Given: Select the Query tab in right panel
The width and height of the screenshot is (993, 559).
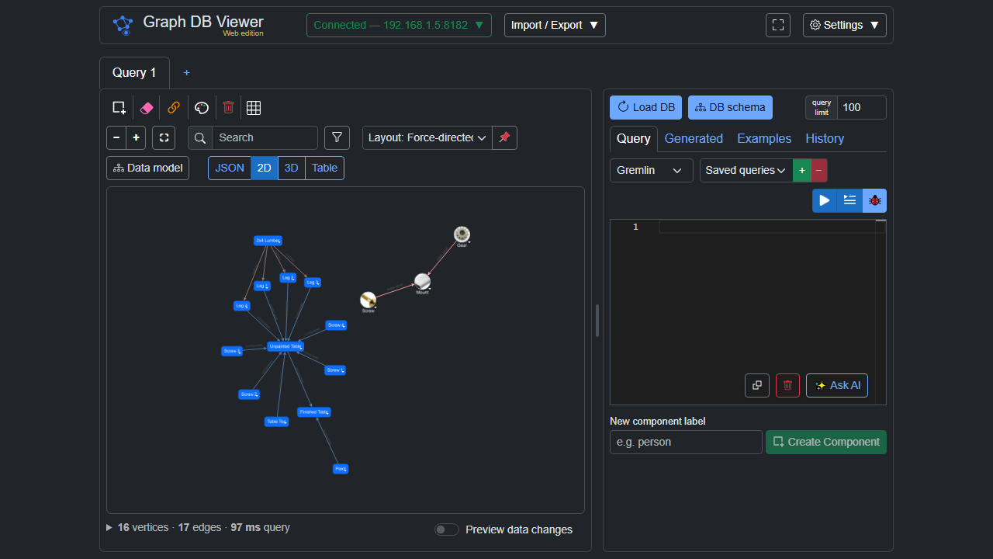Looking at the screenshot, I should click(x=633, y=138).
